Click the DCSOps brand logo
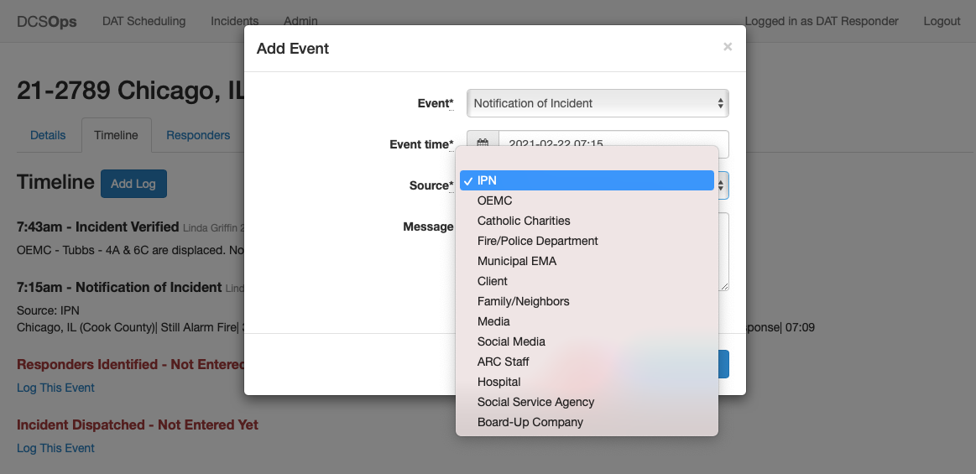The width and height of the screenshot is (976, 474). (47, 21)
